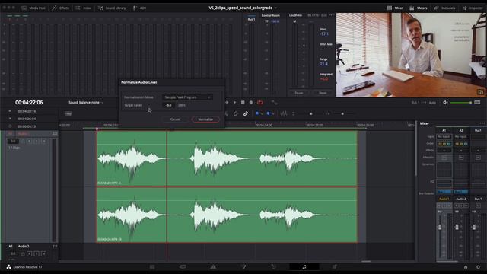
Task: Open the ADR panel
Action: coord(139,8)
